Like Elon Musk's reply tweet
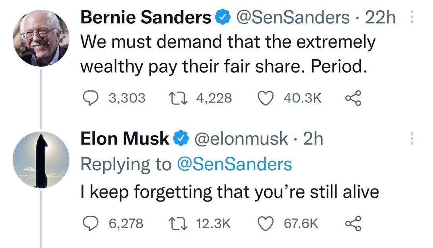This screenshot has height=248, width=433. [265, 223]
